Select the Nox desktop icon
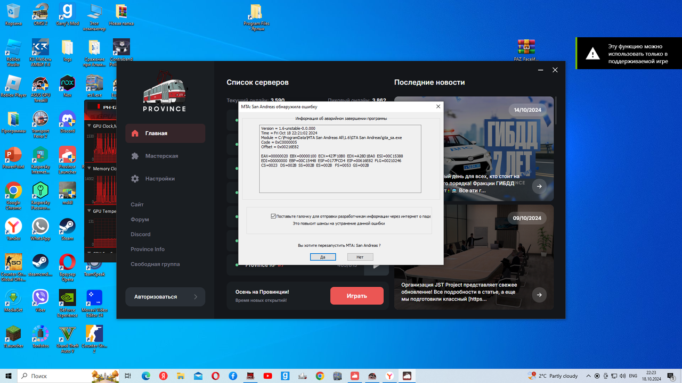 [x=67, y=86]
